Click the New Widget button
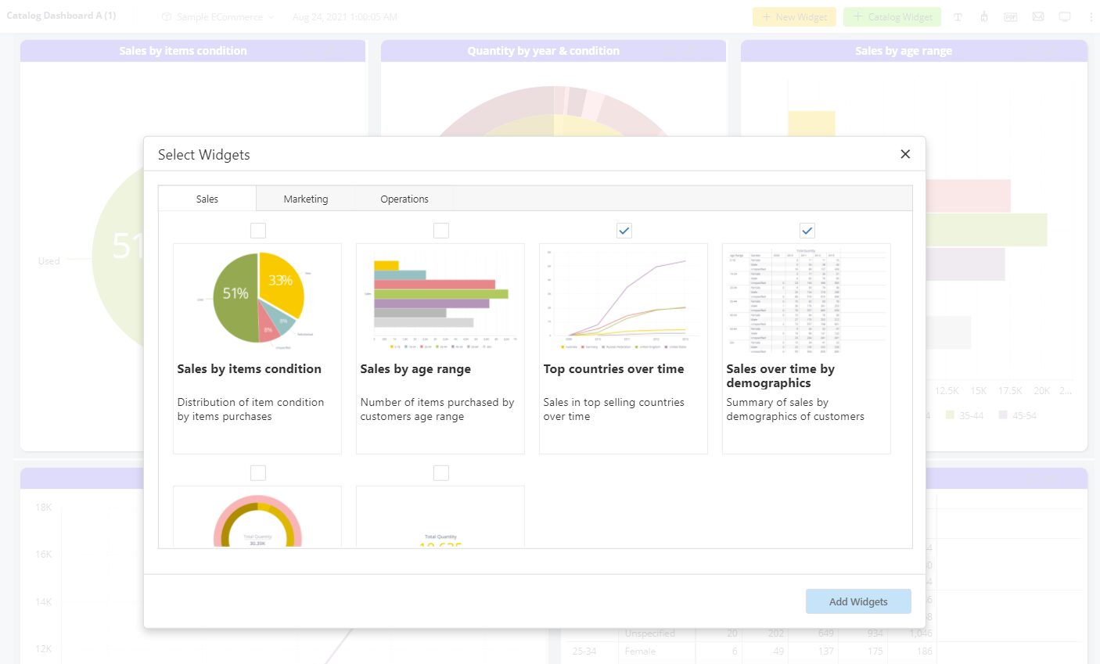The height and width of the screenshot is (664, 1100). [794, 16]
